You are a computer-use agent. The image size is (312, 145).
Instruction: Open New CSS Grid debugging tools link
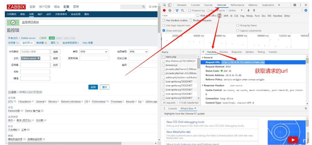coord(185,122)
